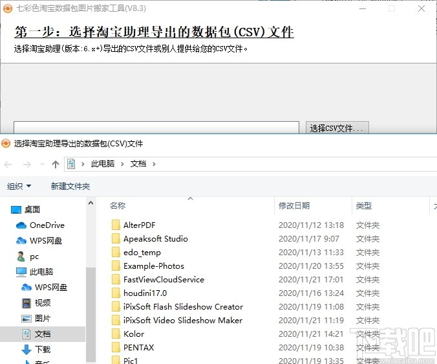Select PENTAX folder icon
437x364 pixels.
[116, 348]
